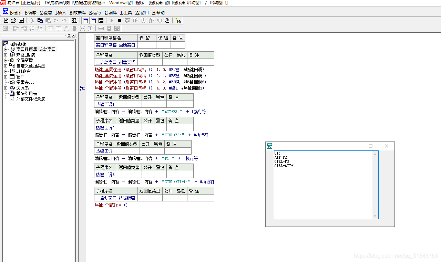Click the center-horizontally layout icon

click(50, 28)
